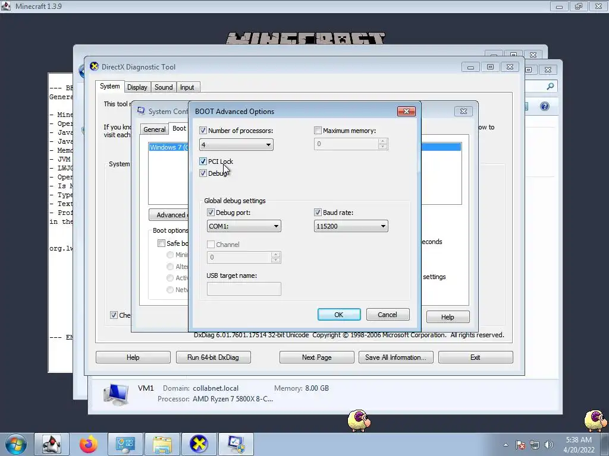This screenshot has width=609, height=456.
Task: Toggle the PCI Lock checkbox
Action: point(203,161)
